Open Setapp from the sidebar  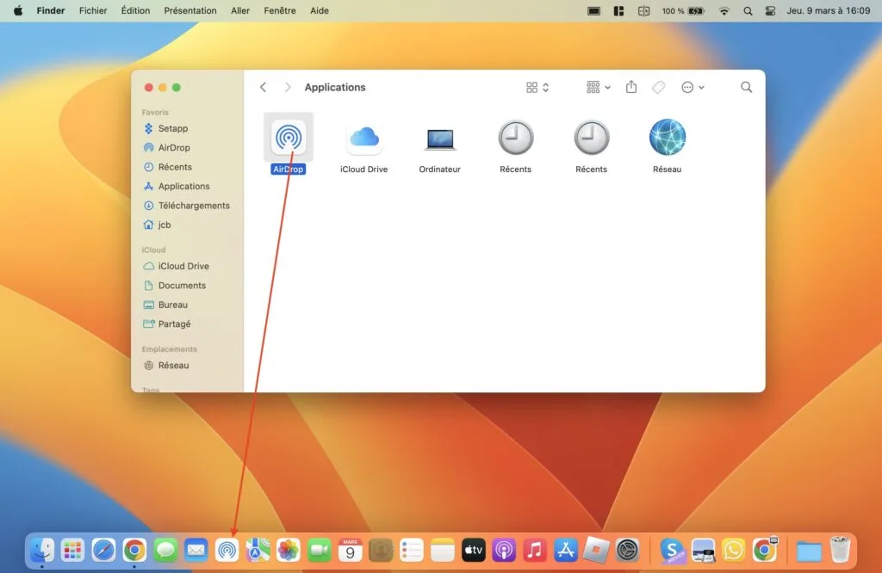[x=171, y=128]
